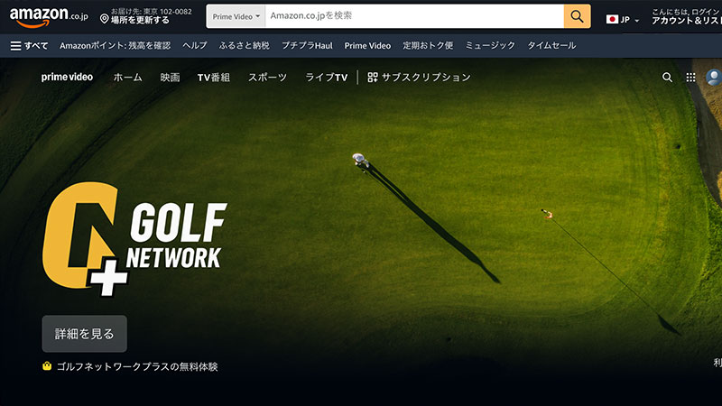This screenshot has height=406, width=722.
Task: Select the 映画 tab
Action: coord(170,78)
